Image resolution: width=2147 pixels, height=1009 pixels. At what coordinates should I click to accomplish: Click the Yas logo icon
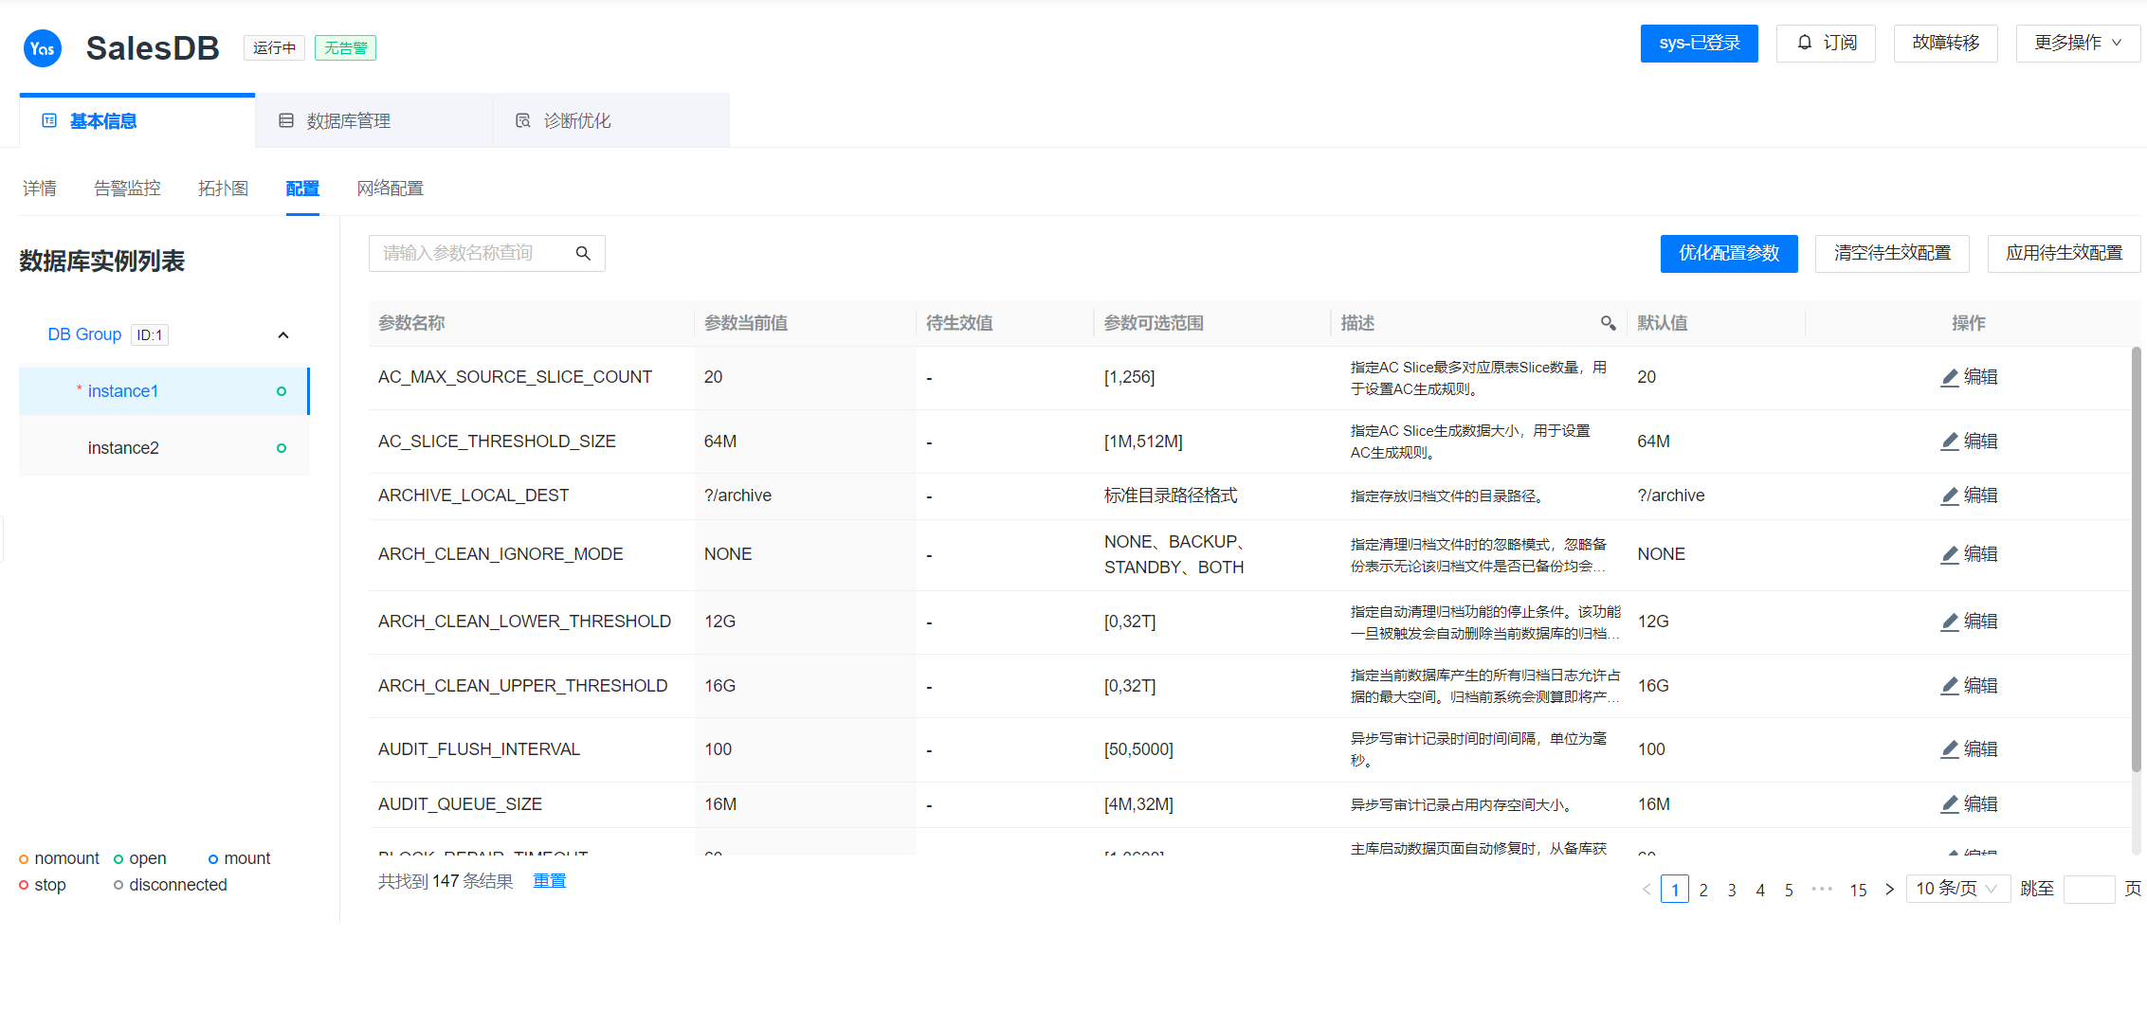tap(42, 47)
